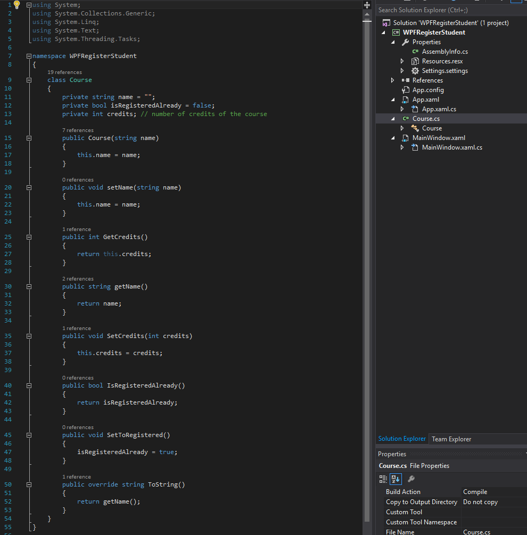
Task: Collapse the Course.cs node
Action: [x=393, y=119]
